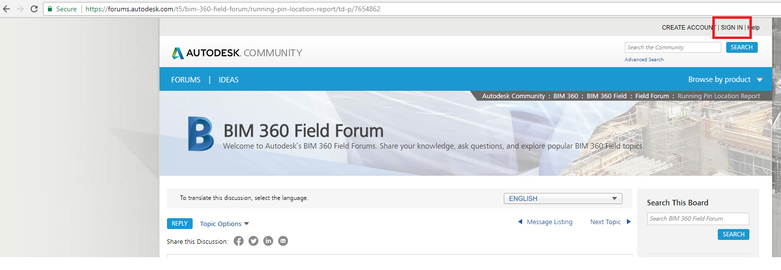
Task: Go to the IDEAS tab
Action: [x=229, y=80]
